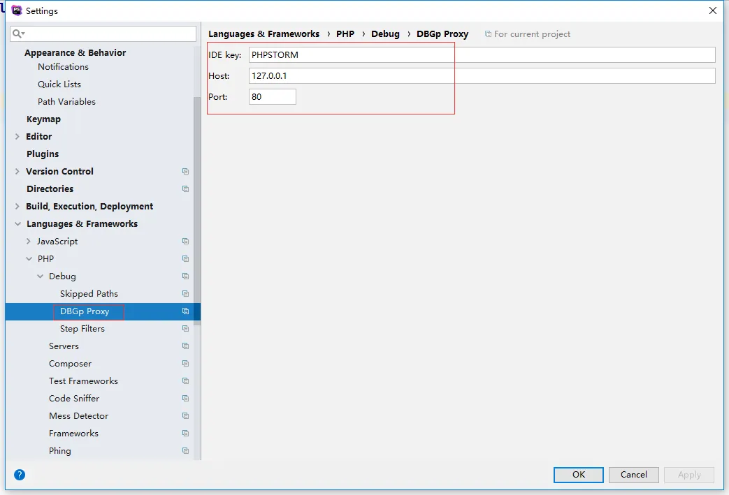
Task: Click project-level icon beside Servers
Action: click(x=185, y=346)
